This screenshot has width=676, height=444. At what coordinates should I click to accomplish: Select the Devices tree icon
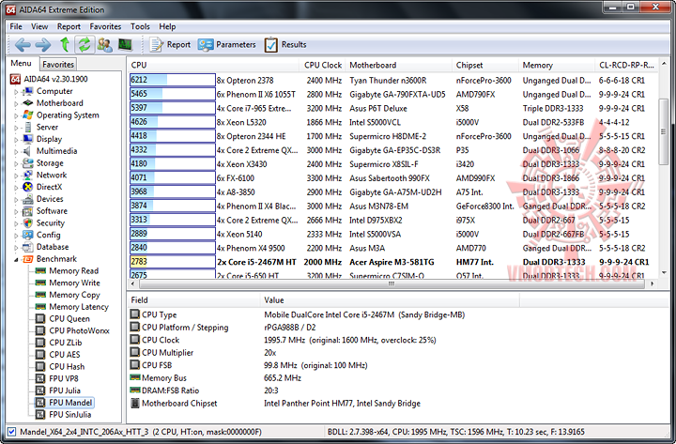point(27,199)
